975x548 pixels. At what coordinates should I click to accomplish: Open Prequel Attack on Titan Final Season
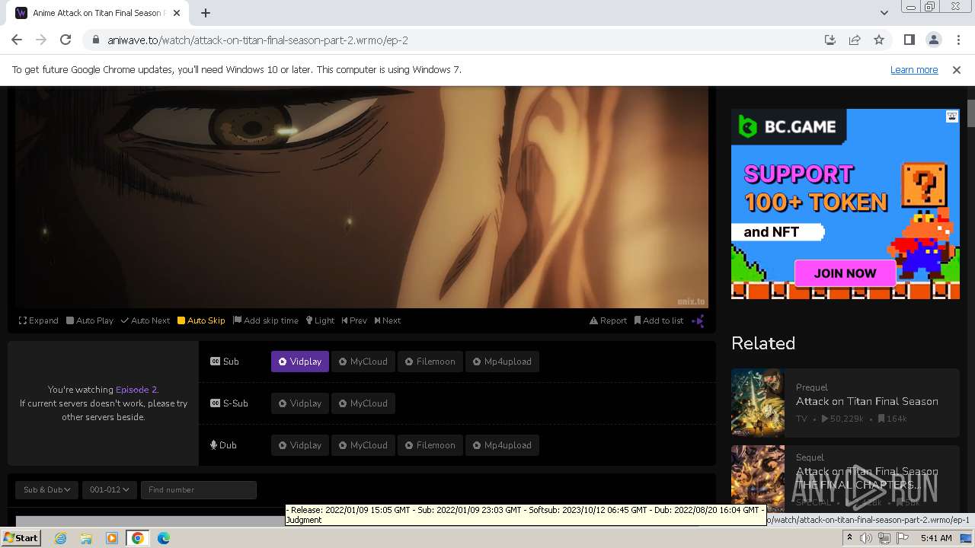pyautogui.click(x=867, y=401)
